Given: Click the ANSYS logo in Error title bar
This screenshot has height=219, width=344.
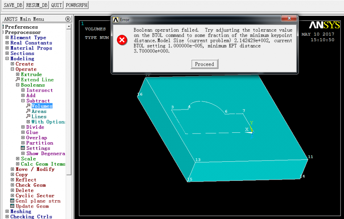Looking at the screenshot, I should tap(115, 20).
